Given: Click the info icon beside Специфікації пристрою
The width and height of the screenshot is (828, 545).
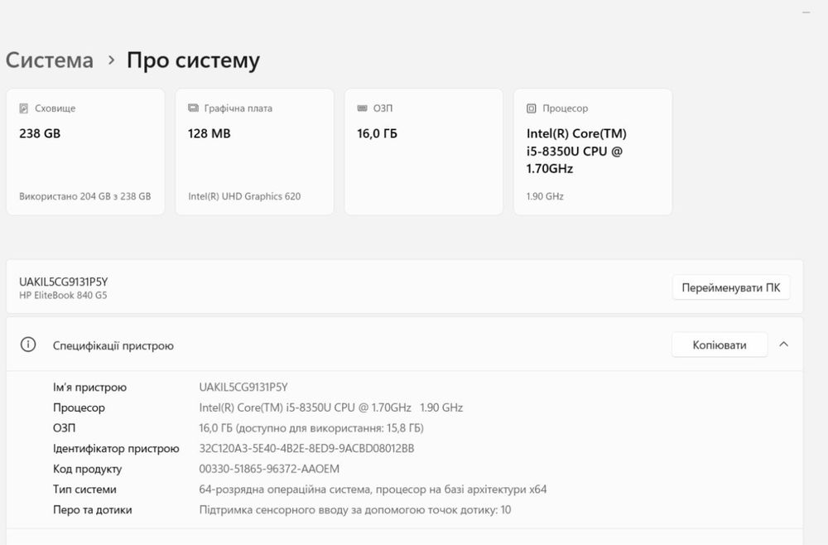Looking at the screenshot, I should pos(28,345).
